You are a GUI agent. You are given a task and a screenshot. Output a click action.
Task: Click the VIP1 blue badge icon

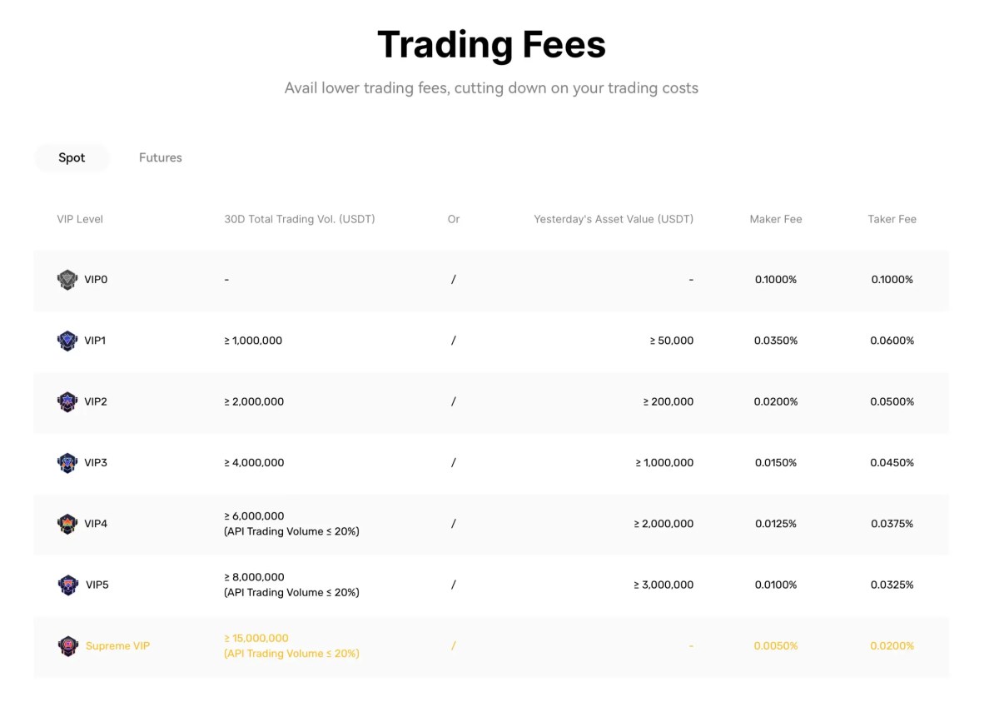[67, 341]
